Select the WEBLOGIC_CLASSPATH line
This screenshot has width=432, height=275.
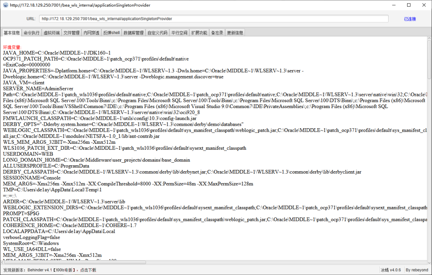click(215, 133)
